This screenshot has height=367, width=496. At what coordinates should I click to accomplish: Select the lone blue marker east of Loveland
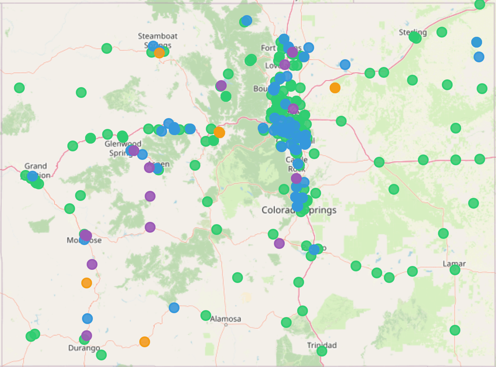345,65
